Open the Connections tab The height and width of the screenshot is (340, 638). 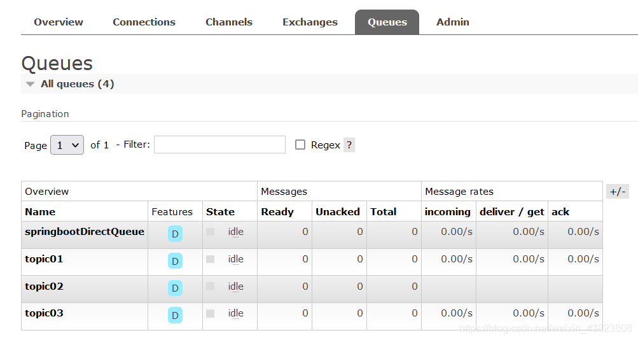point(144,22)
